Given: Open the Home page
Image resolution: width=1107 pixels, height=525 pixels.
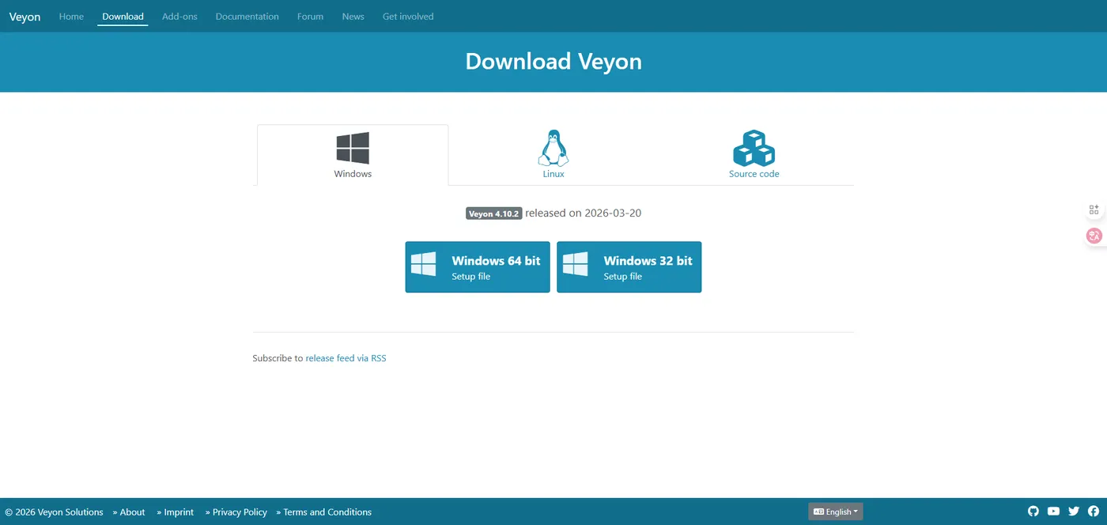Looking at the screenshot, I should pyautogui.click(x=71, y=17).
